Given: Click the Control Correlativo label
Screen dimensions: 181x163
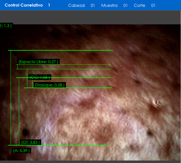Looking at the screenshot, I should point(24,5).
